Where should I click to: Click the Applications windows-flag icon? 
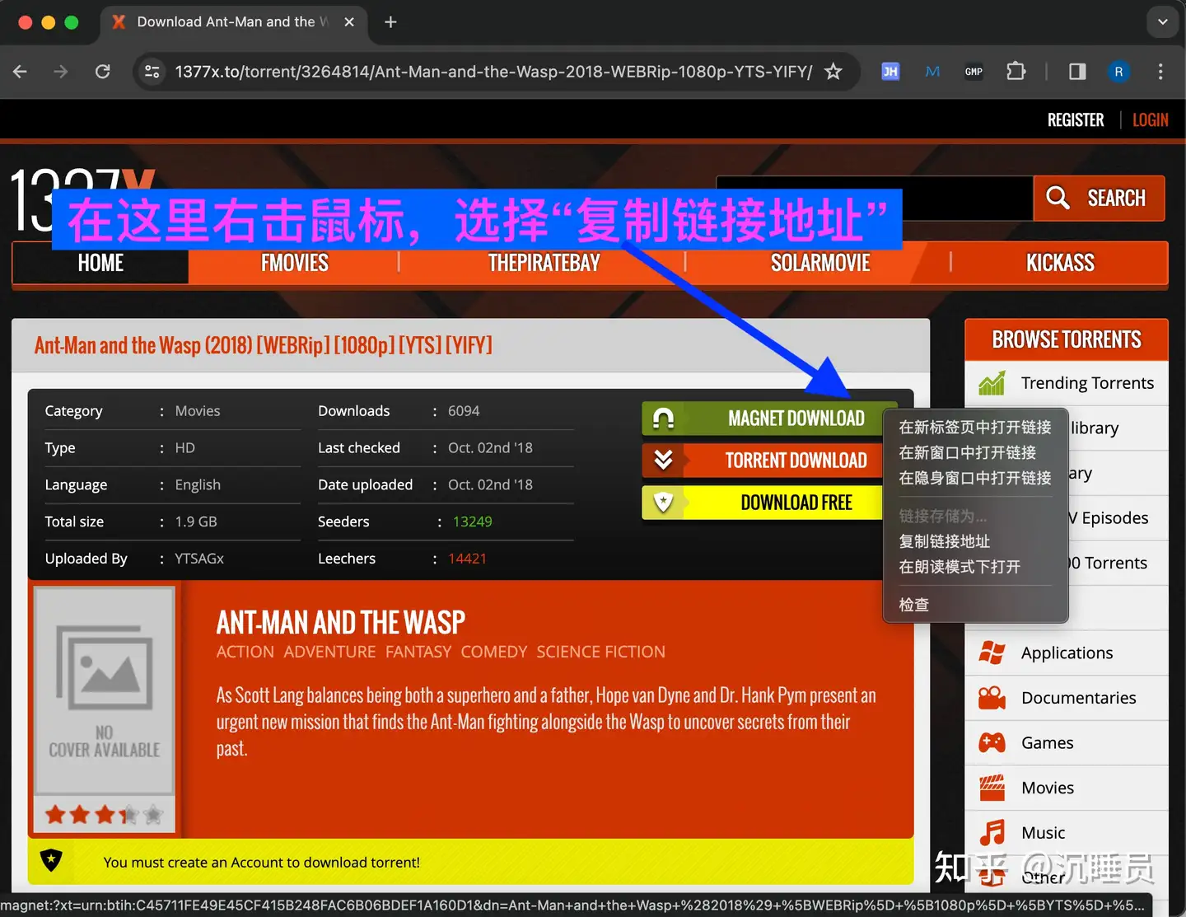(992, 653)
